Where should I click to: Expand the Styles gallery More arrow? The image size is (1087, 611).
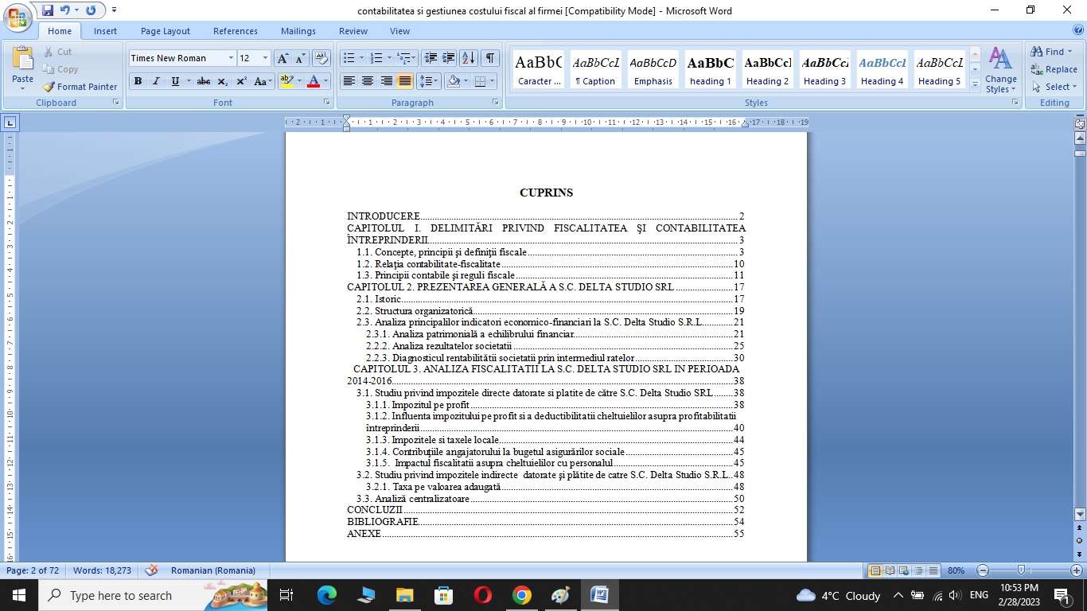pos(975,85)
